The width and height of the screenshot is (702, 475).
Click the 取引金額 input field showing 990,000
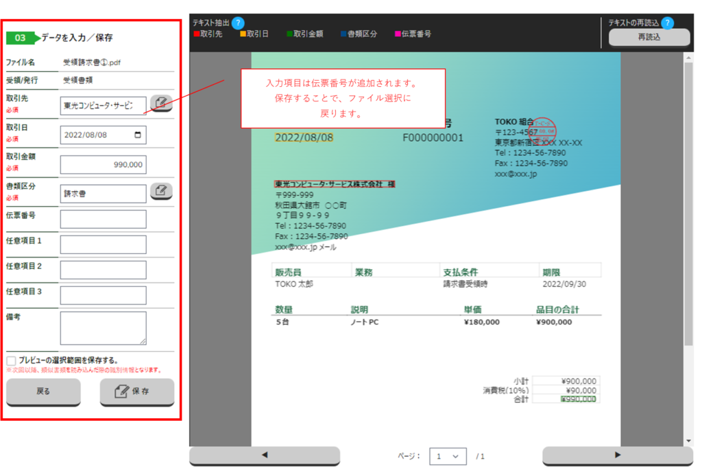coord(103,165)
